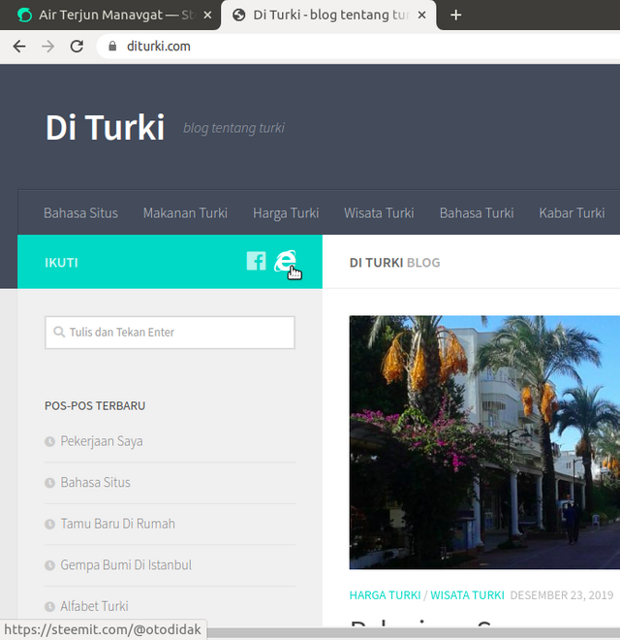This screenshot has width=620, height=640.
Task: Open the Pekerjaan Saya recent post
Action: 102,441
